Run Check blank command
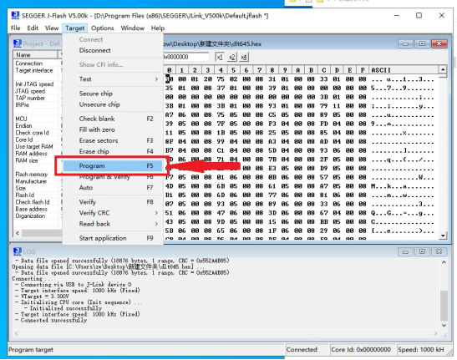457x360 pixels. coord(113,119)
